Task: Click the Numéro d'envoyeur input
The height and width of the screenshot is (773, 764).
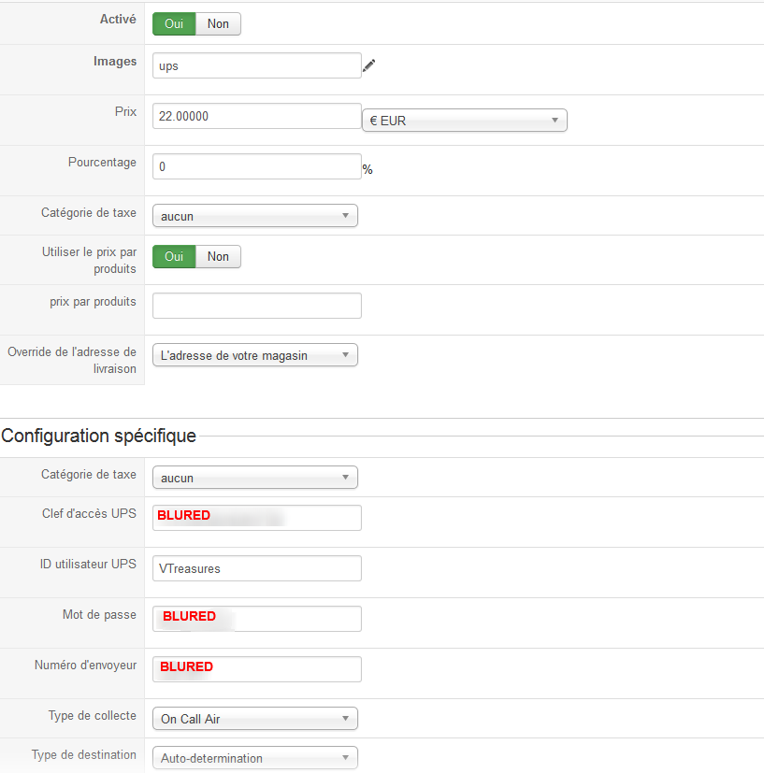Action: coord(256,669)
